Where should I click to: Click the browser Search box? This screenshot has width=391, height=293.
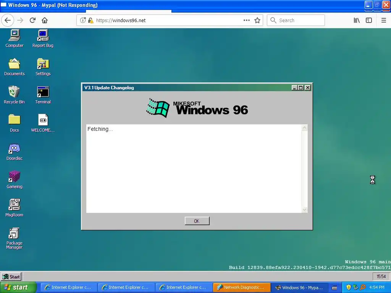[x=296, y=20]
